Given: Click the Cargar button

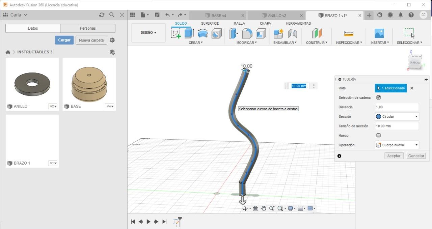Looking at the screenshot, I should tap(64, 40).
